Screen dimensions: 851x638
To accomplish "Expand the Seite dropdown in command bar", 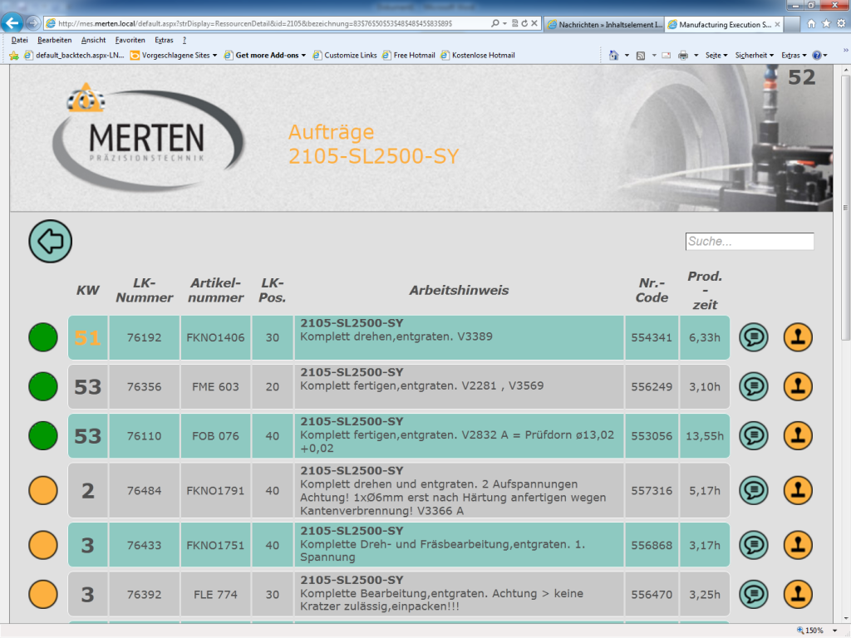I will (x=716, y=56).
